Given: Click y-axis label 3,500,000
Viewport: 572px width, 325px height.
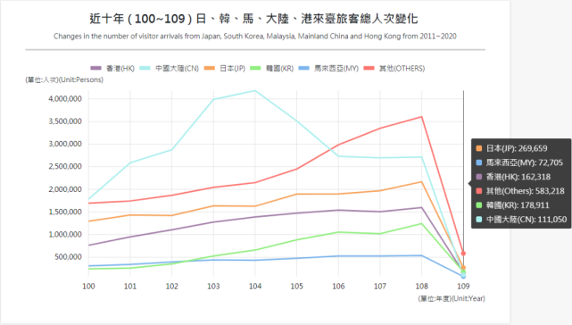Looking at the screenshot, I should pos(65,121).
